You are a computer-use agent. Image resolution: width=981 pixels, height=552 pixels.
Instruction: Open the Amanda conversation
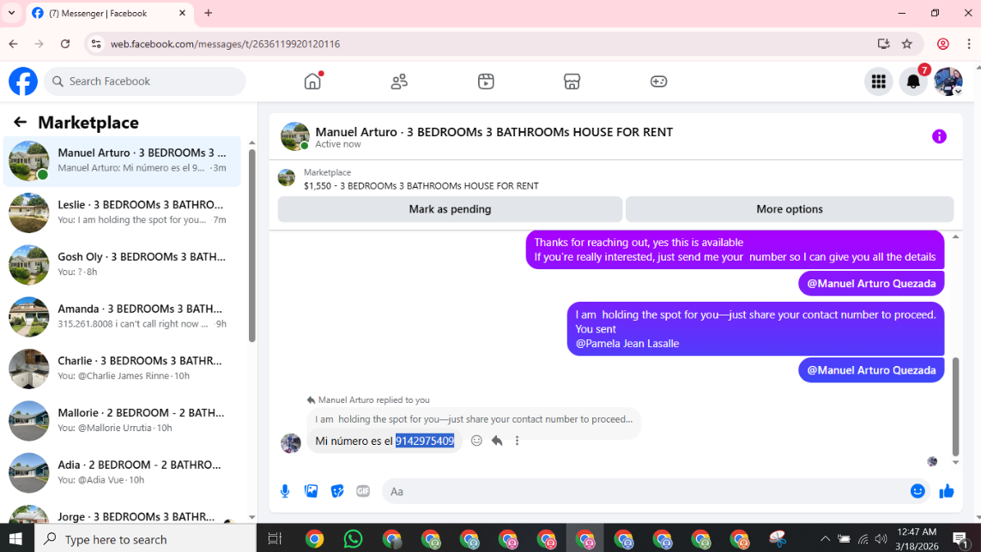122,316
